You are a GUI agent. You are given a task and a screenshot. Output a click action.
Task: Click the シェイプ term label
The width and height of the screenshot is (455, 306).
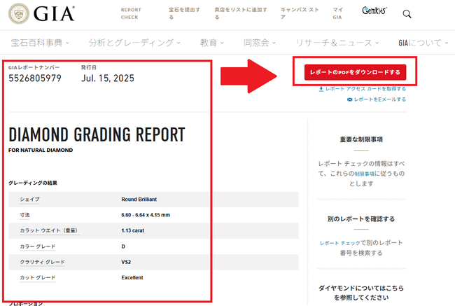coord(29,200)
